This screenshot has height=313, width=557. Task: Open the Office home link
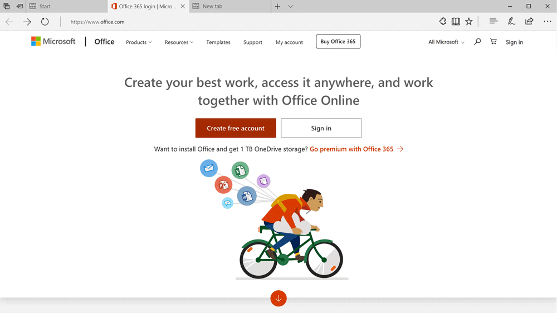(105, 42)
